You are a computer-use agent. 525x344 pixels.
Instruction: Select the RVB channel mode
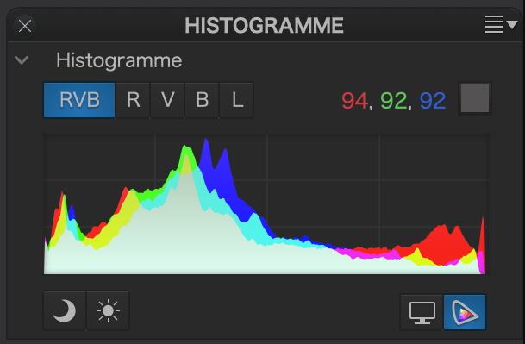tap(79, 100)
